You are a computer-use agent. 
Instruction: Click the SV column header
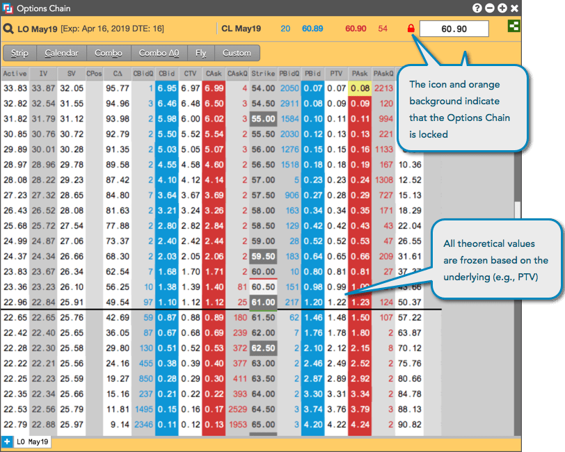[x=72, y=74]
